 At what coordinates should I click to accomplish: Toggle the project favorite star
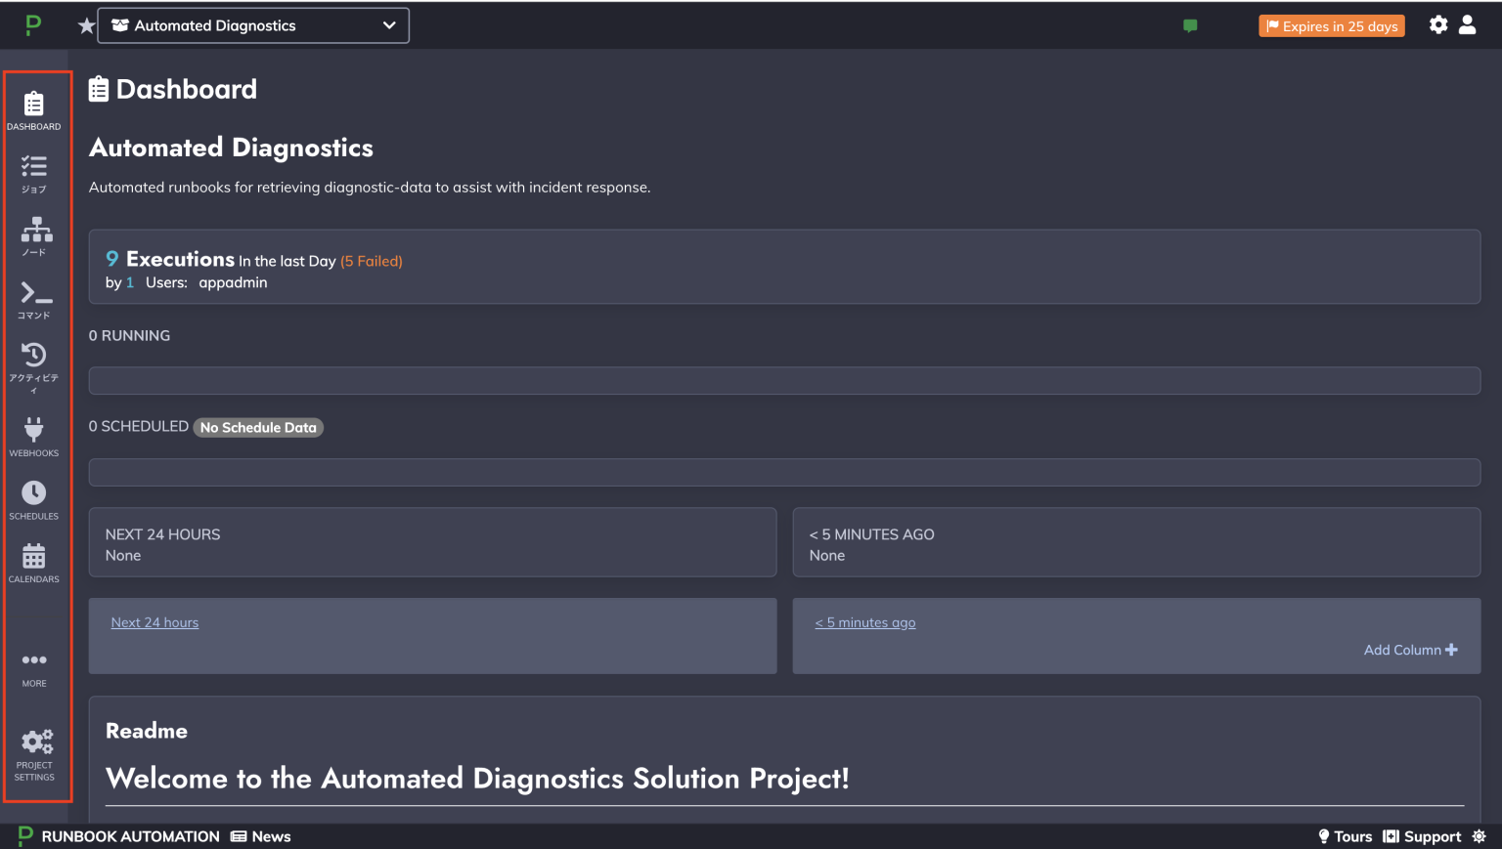86,25
